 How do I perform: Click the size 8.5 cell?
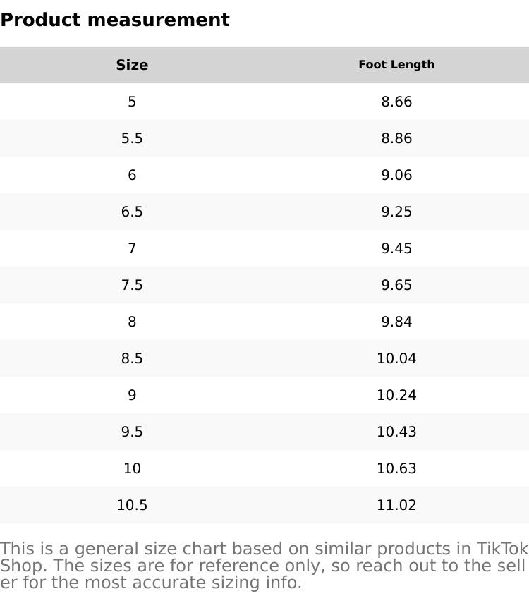[132, 358]
